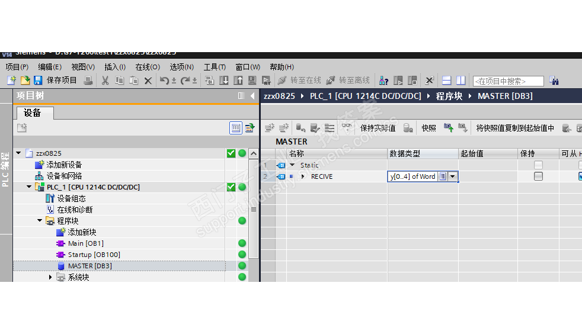The width and height of the screenshot is (582, 334).
Task: Click the snapshot camera down-arrow icon
Action: click(462, 128)
